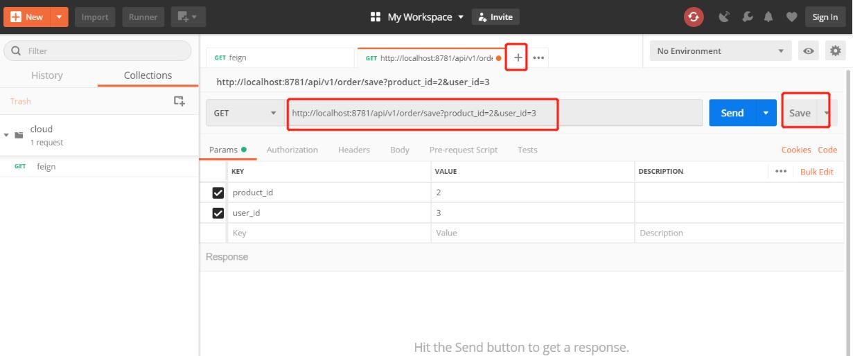Click the user_id key cell

tap(328, 213)
